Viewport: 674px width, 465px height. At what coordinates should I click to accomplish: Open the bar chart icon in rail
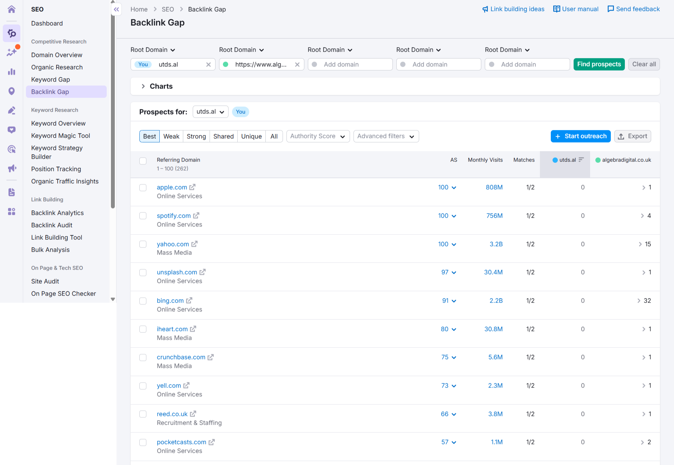(12, 72)
